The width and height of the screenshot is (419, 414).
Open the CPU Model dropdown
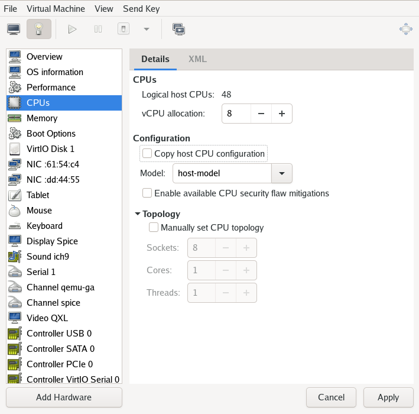(281, 173)
